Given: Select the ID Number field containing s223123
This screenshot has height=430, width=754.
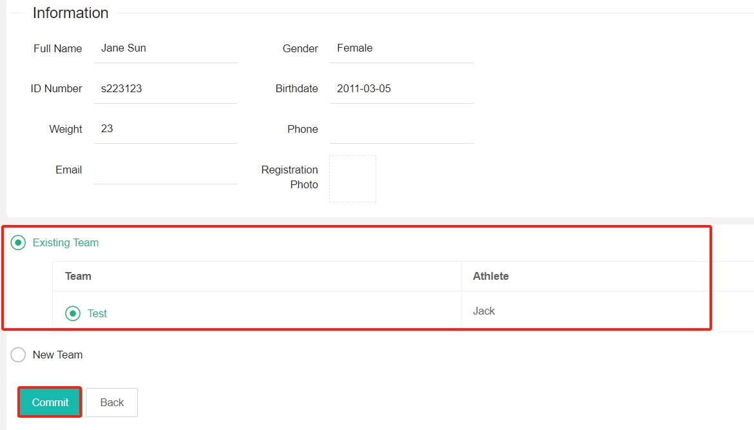Looking at the screenshot, I should (x=164, y=88).
